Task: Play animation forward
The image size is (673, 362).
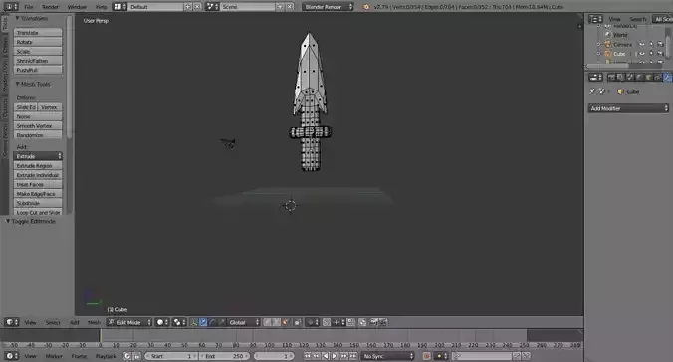Action: pos(335,356)
